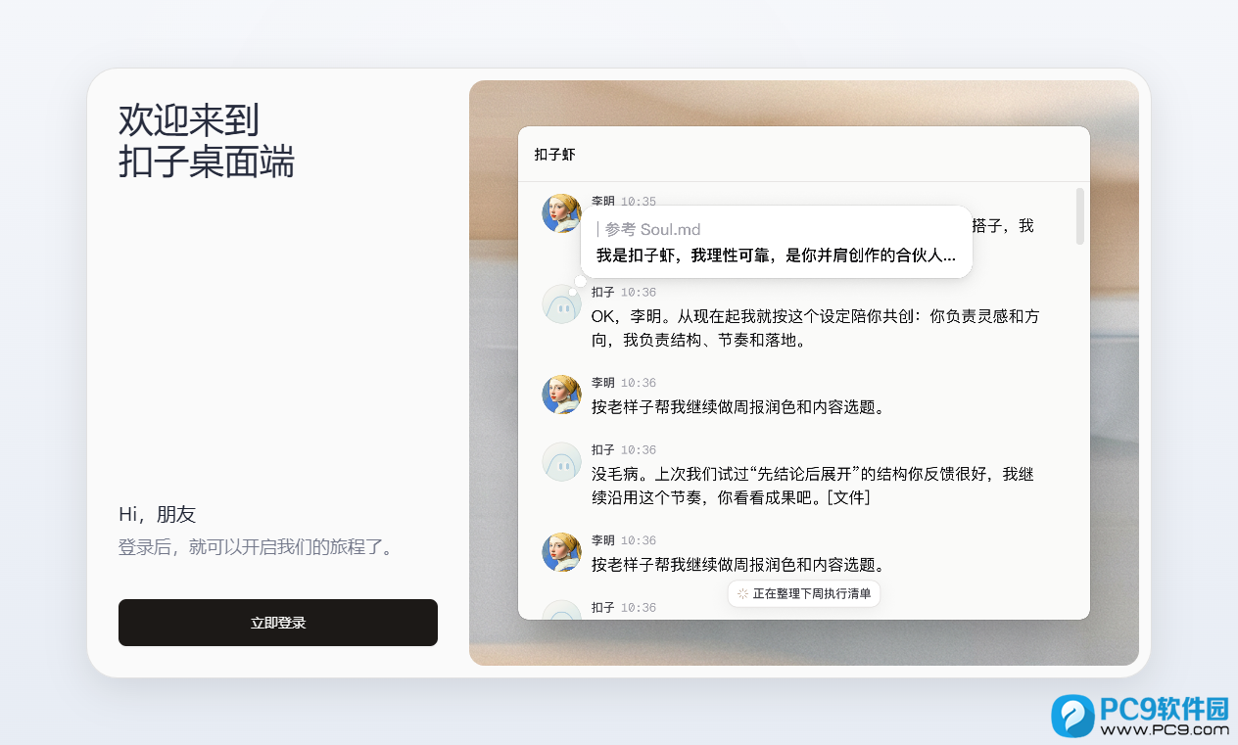The image size is (1238, 745).
Task: Click 扣子 bot avatar above 'OK，李明' reply
Action: pyautogui.click(x=561, y=304)
